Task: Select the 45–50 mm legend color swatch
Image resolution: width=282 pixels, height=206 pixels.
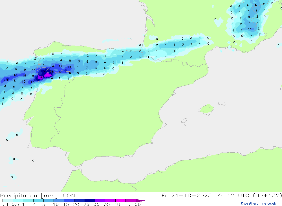Action: pyautogui.click(x=131, y=200)
